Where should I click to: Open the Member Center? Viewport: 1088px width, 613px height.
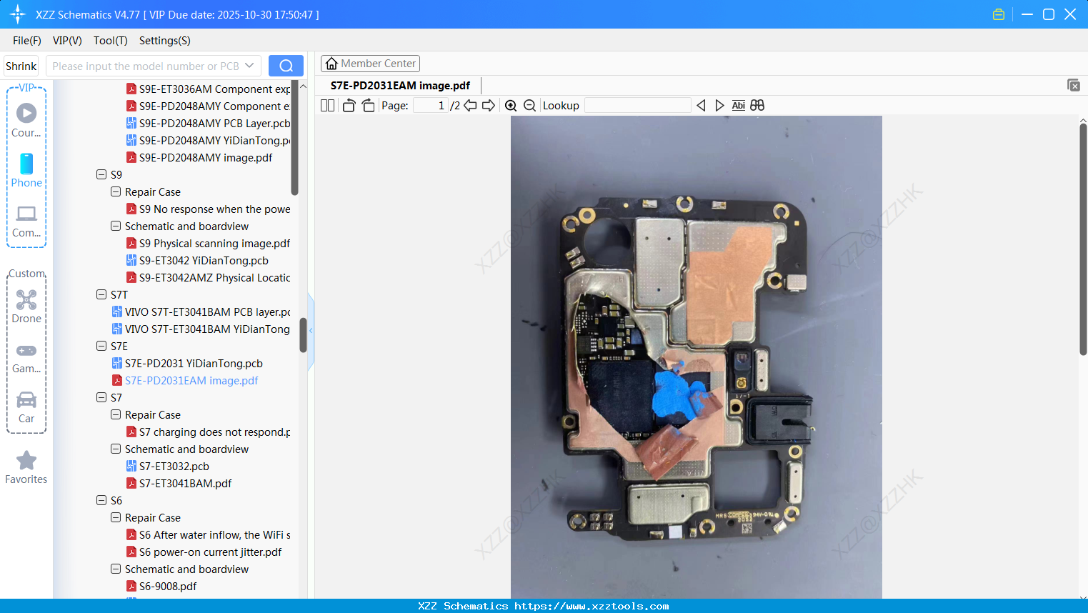click(x=370, y=64)
